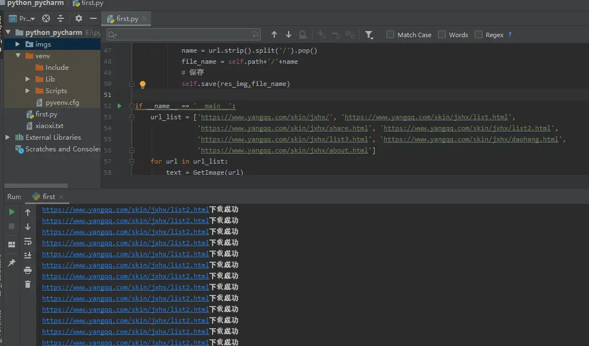The height and width of the screenshot is (346, 589).
Task: Clear console output with trash icon
Action: point(28,284)
